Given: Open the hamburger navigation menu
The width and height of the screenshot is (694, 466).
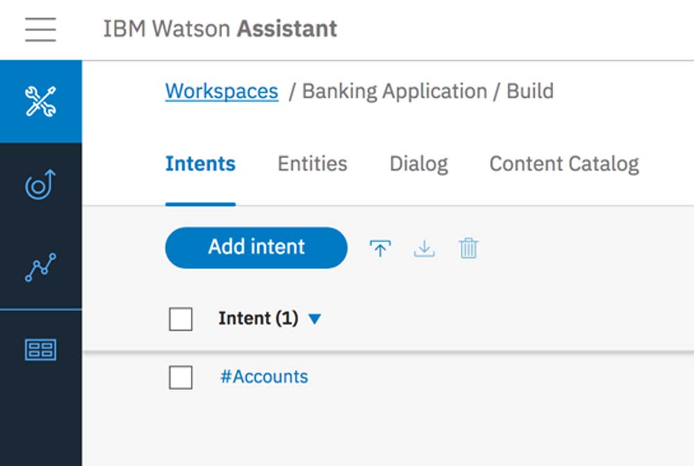Looking at the screenshot, I should [40, 29].
